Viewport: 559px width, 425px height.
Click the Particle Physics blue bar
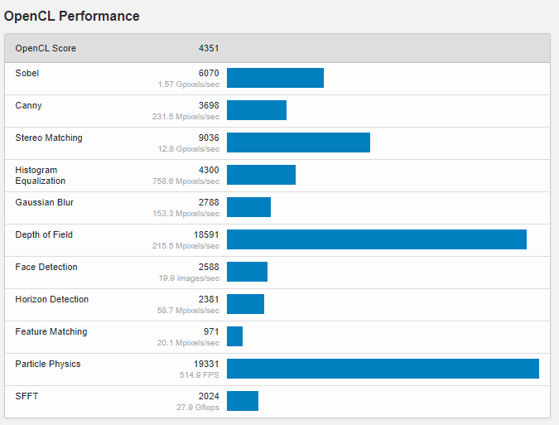383,369
